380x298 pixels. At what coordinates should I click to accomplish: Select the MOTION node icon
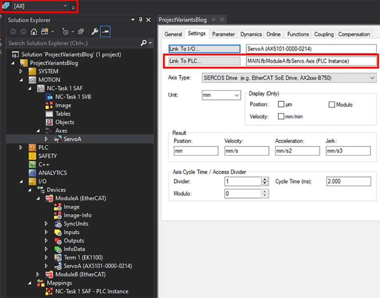click(x=33, y=80)
